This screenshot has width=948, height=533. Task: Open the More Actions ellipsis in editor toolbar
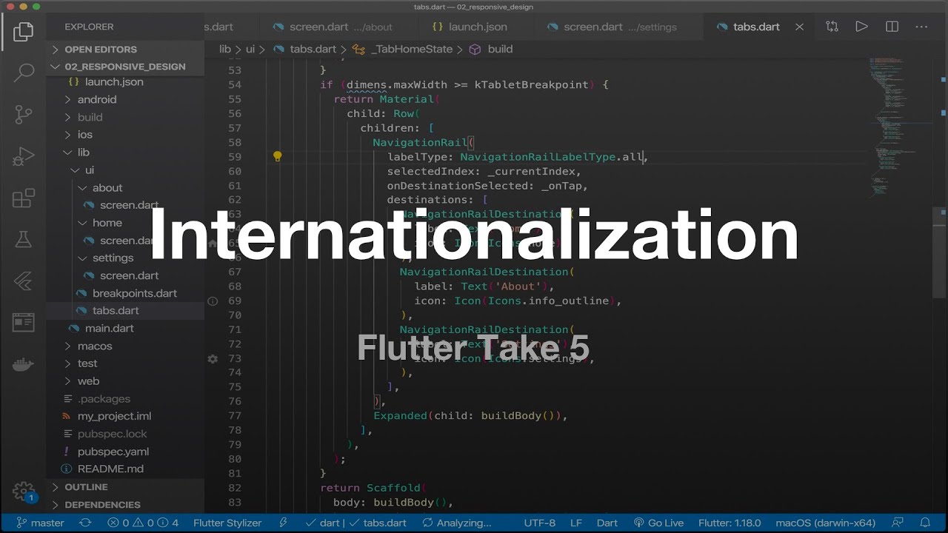(922, 27)
